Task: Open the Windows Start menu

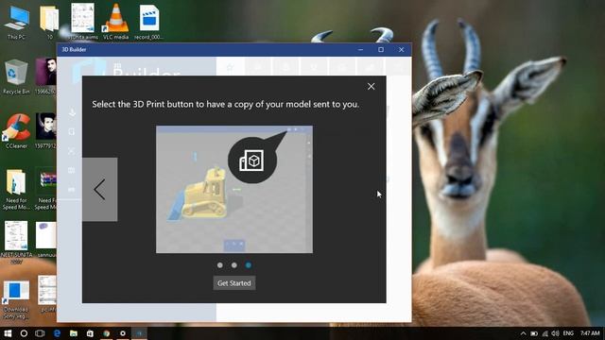Action: point(8,333)
